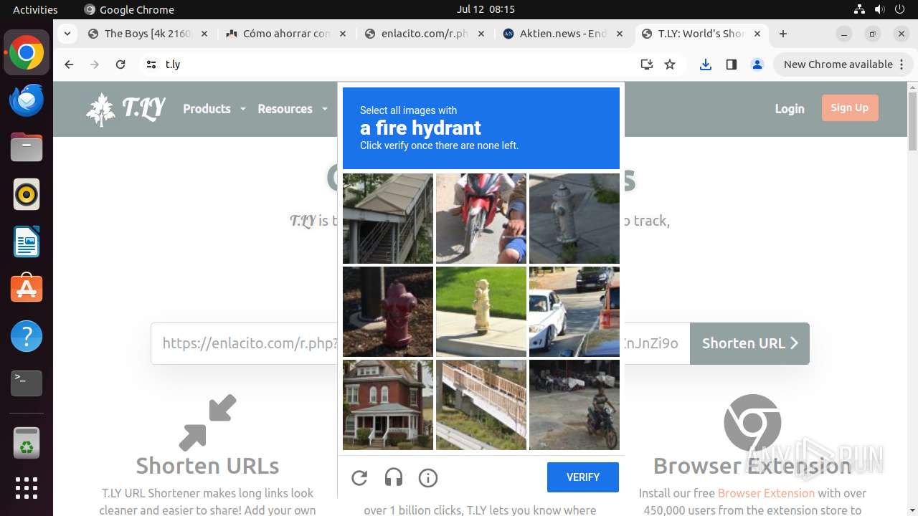Open the tab search dropdown arrow
918x516 pixels.
(x=67, y=34)
